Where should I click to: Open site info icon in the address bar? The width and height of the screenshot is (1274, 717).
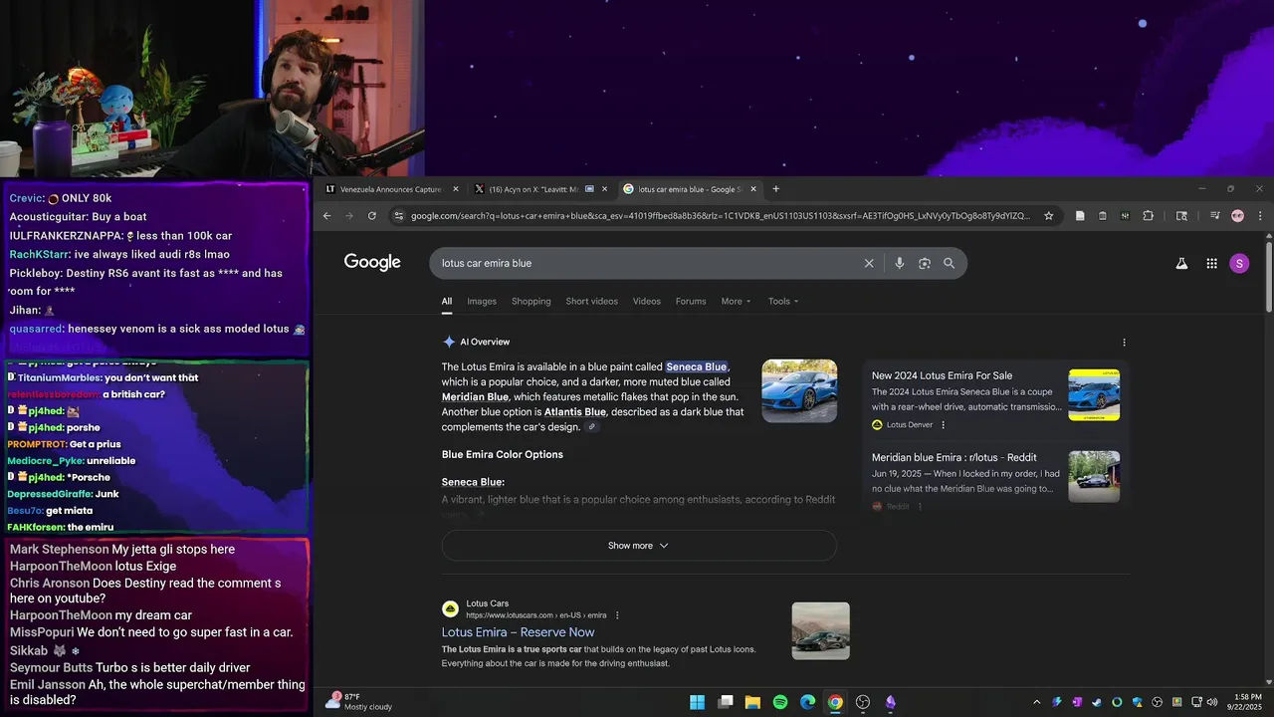coord(398,216)
